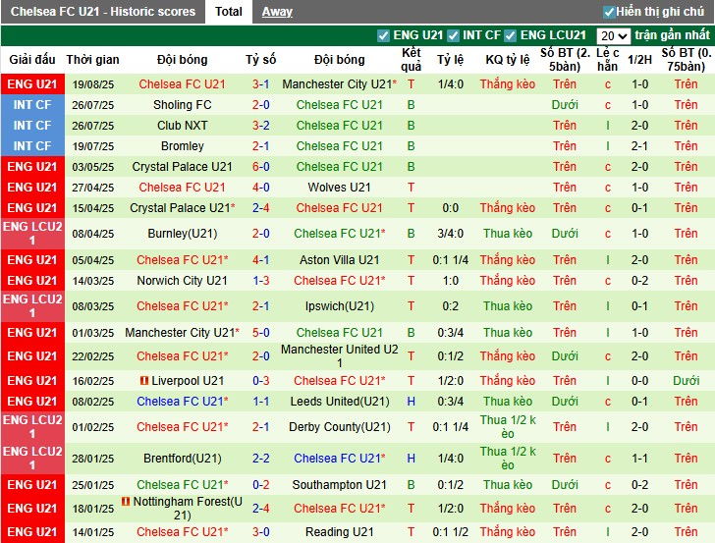Image resolution: width=715 pixels, height=543 pixels.
Task: Open the 20 recent matches dropdown
Action: coord(613,35)
